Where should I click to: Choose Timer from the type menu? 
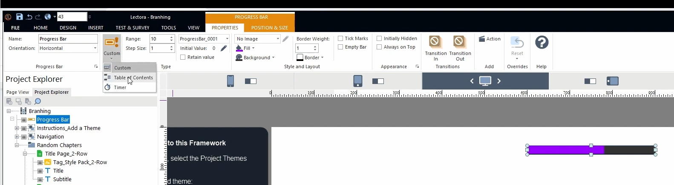click(120, 87)
